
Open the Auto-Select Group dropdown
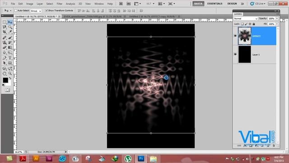tap(36, 11)
